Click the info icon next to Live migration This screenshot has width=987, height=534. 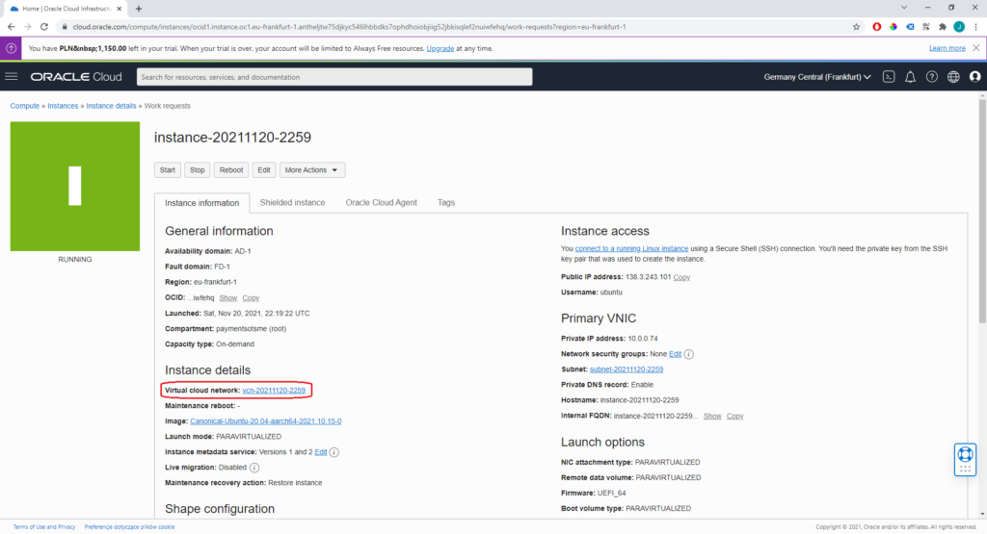pyautogui.click(x=254, y=468)
